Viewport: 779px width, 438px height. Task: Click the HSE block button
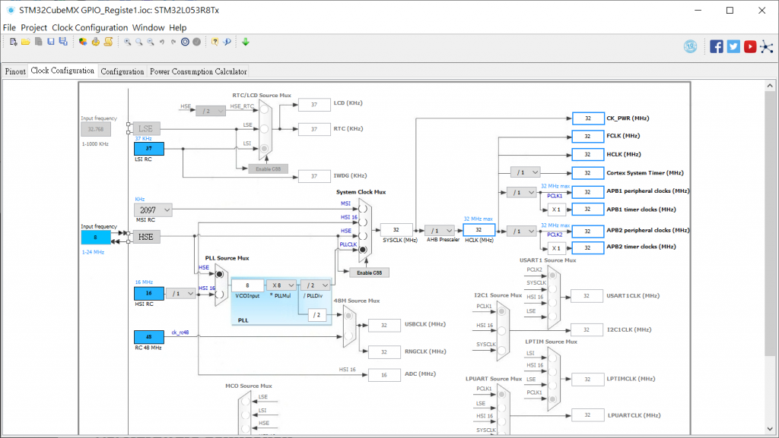(x=146, y=237)
